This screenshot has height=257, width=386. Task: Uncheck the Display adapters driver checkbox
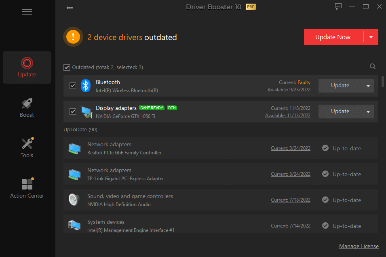point(73,112)
